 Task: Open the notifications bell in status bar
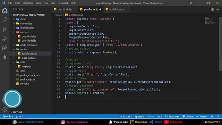click(x=217, y=116)
